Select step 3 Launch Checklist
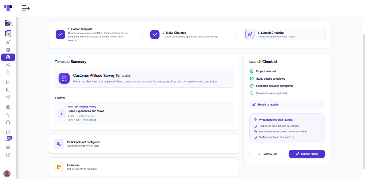This screenshot has height=179, width=365. click(x=284, y=35)
